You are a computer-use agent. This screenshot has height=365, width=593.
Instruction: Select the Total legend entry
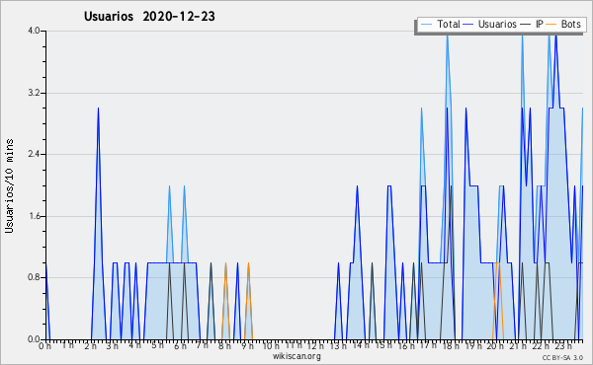coord(440,24)
